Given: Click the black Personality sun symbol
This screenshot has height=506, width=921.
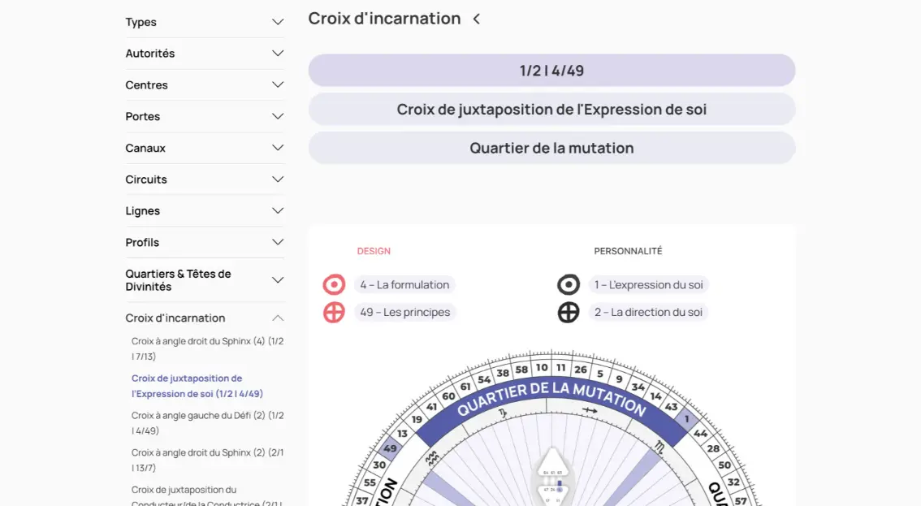Looking at the screenshot, I should pyautogui.click(x=569, y=285).
